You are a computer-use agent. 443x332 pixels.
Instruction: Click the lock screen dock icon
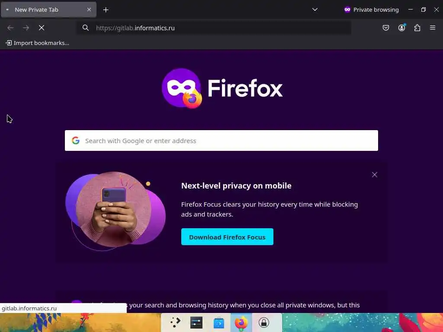(263, 322)
